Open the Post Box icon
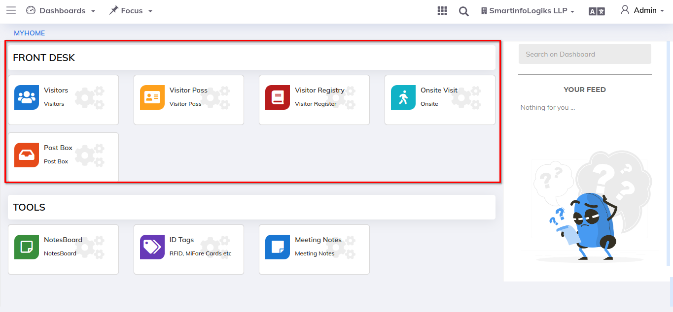The width and height of the screenshot is (673, 312). (26, 155)
